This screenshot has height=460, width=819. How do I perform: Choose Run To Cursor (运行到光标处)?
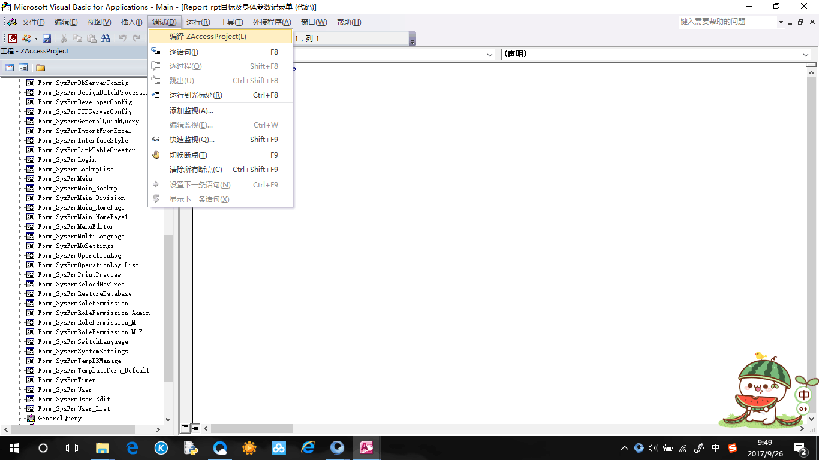click(x=220, y=95)
